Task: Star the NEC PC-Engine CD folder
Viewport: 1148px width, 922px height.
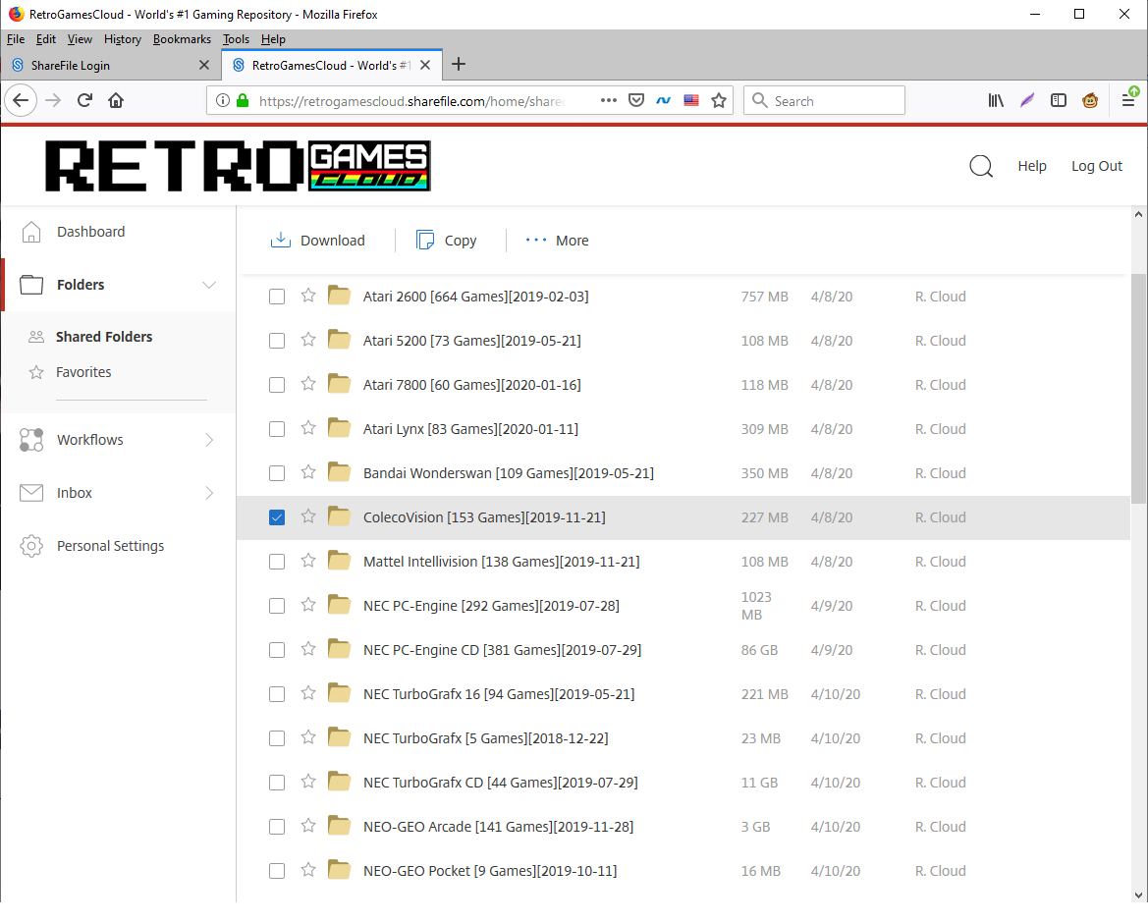Action: [x=308, y=650]
